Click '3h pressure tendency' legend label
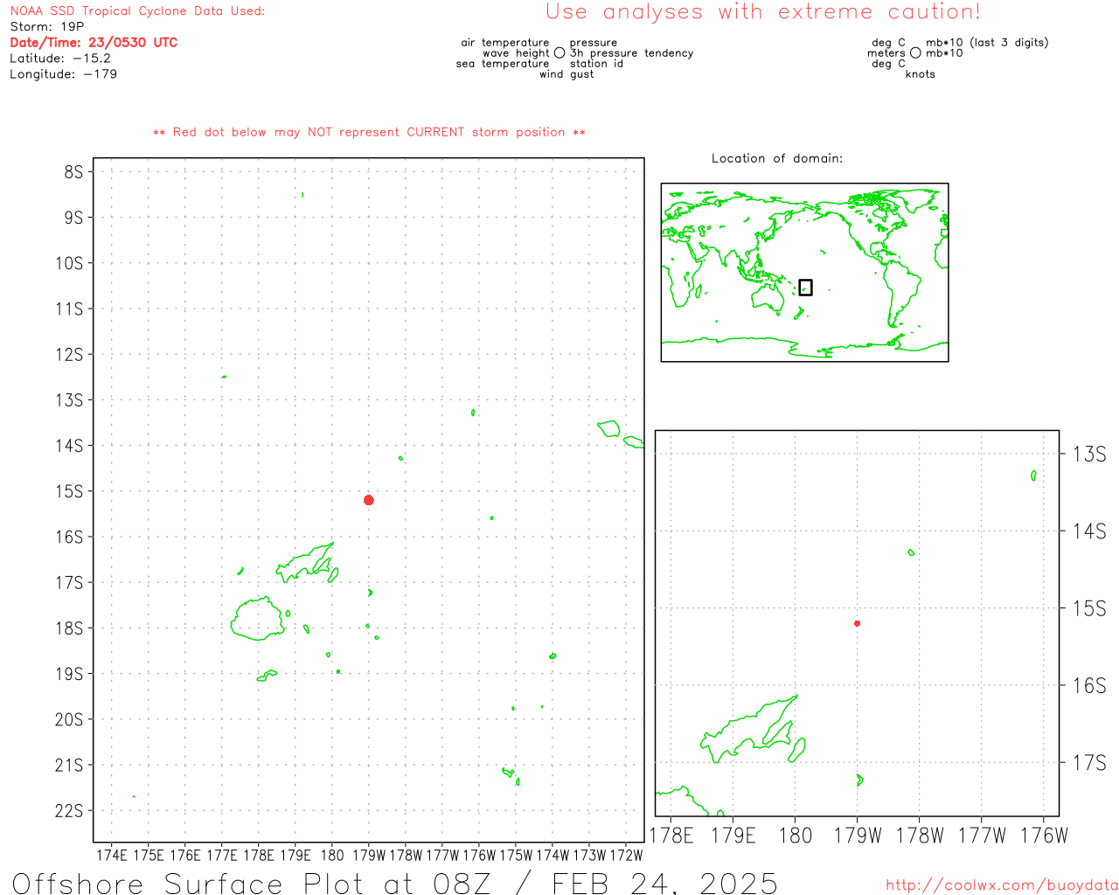The image size is (1119, 895). [631, 53]
